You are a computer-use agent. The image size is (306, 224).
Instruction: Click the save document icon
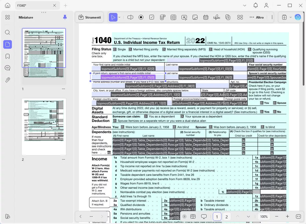click(x=284, y=17)
